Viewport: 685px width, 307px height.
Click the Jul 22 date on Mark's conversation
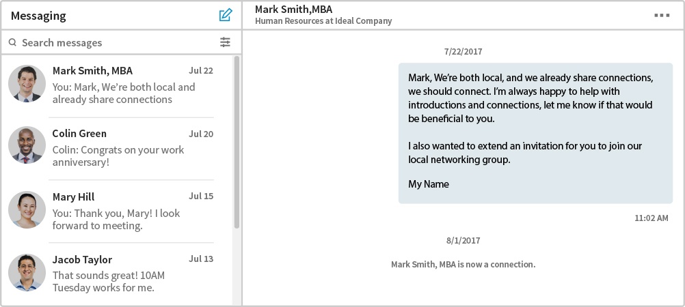coord(201,70)
